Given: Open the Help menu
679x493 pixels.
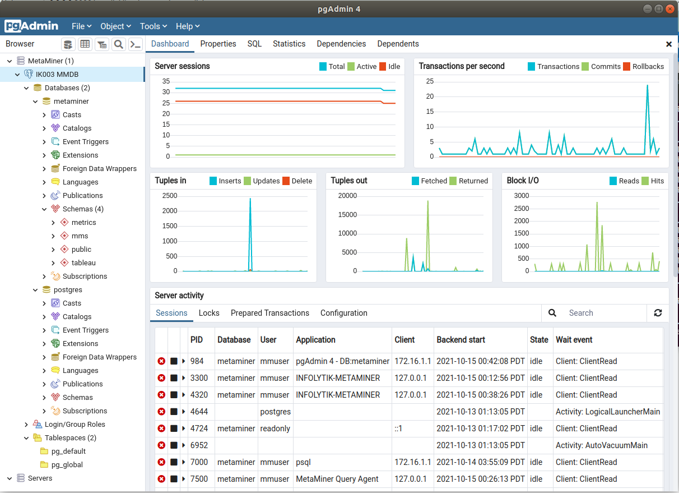Looking at the screenshot, I should (187, 26).
